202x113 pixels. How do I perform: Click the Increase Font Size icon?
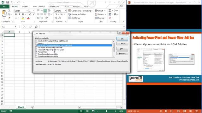[x=30, y=14]
